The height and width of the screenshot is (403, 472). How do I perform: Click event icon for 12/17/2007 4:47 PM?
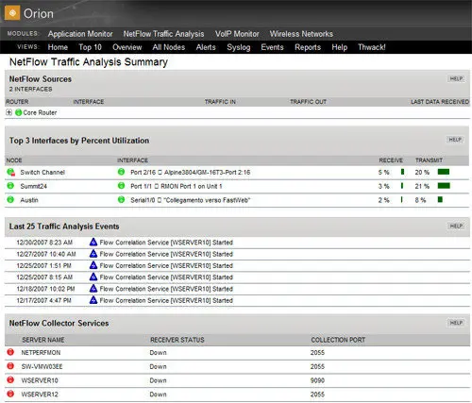pyautogui.click(x=93, y=300)
